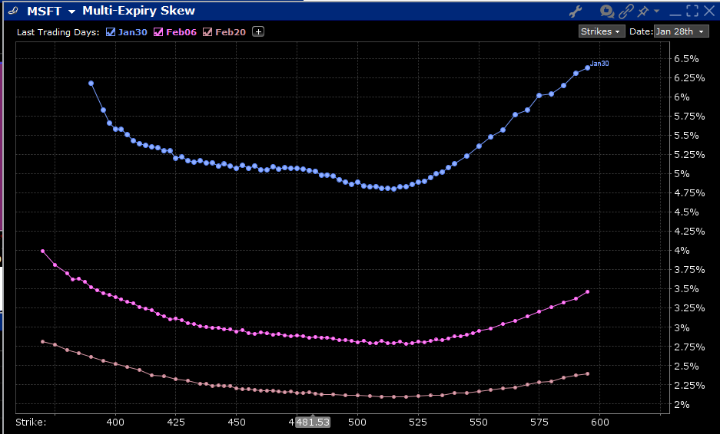This screenshot has height=434, width=720.
Task: Click the first Feb06 curve data point
Action: [x=43, y=252]
